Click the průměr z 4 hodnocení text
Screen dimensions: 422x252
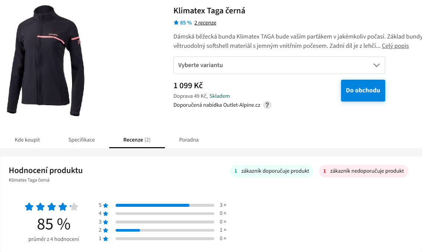point(53,239)
